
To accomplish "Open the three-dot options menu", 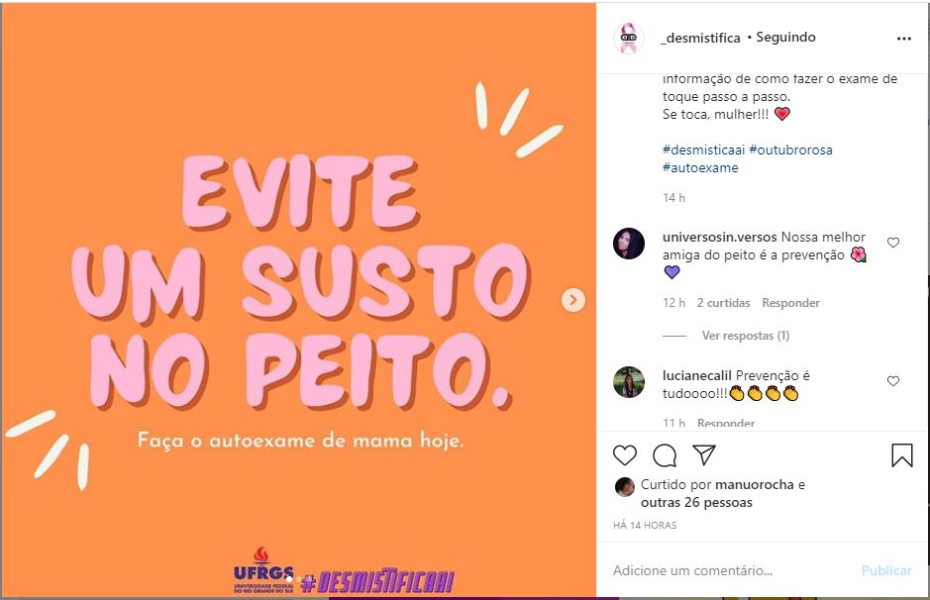I will [x=904, y=39].
